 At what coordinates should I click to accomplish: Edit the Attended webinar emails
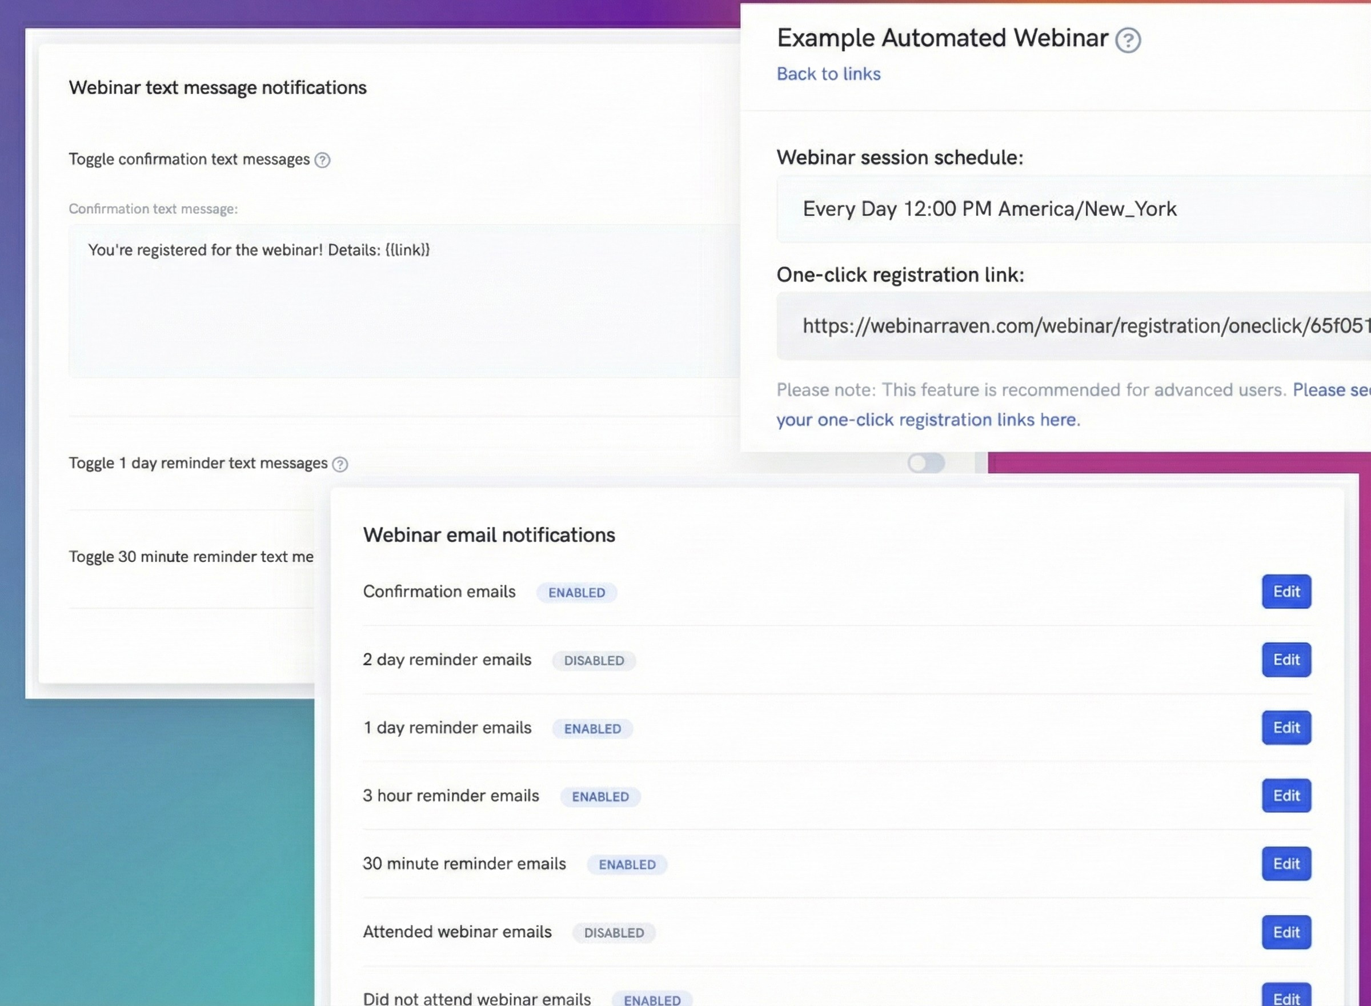[x=1286, y=932]
